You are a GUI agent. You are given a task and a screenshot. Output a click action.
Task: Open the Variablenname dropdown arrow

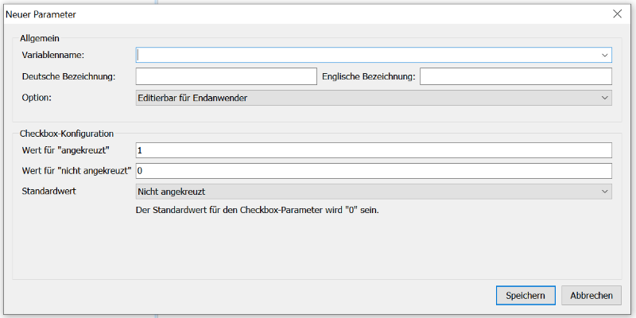(605, 55)
